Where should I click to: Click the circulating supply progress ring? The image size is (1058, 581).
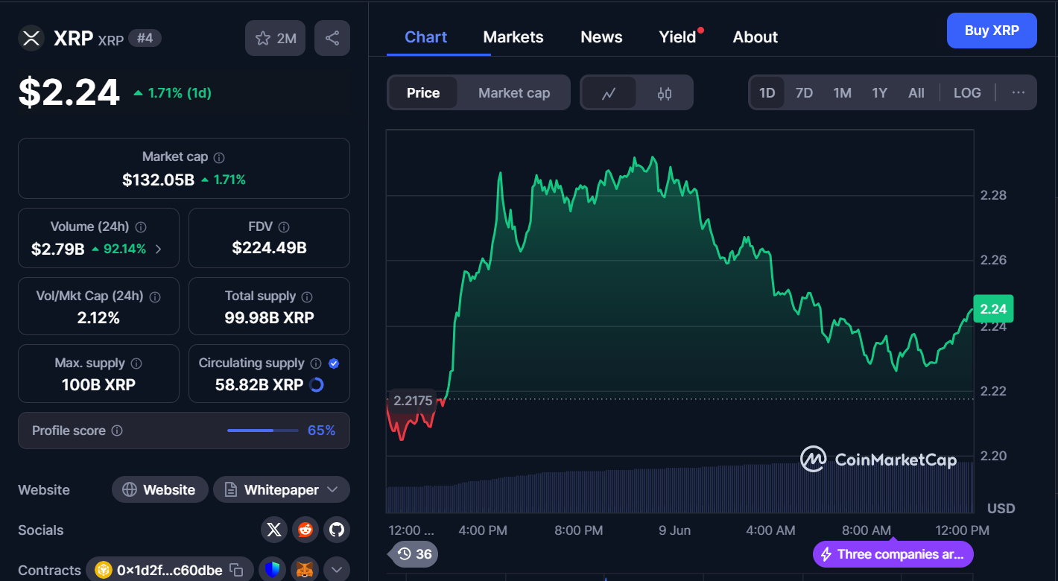(x=316, y=385)
